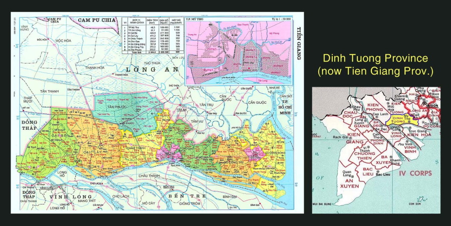Image resolution: width=451 pixels, height=226 pixels.
Task: Click the "GIỒNG TRÔM" label
Action: 189,203
